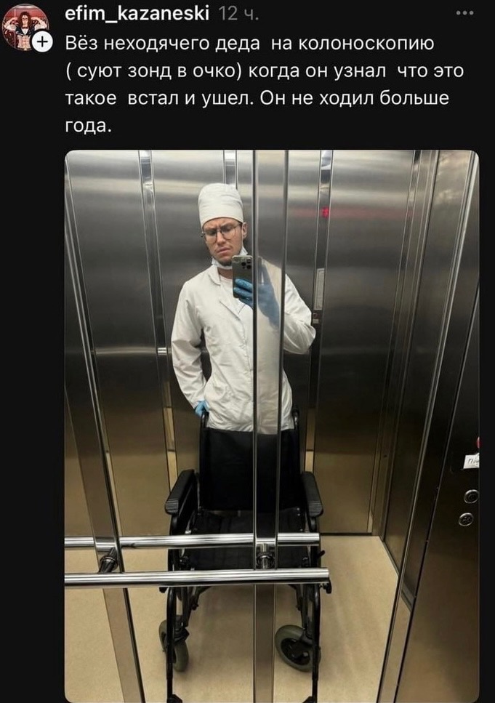Click the white medical cap in photo
495x703 pixels.
pos(220,204)
